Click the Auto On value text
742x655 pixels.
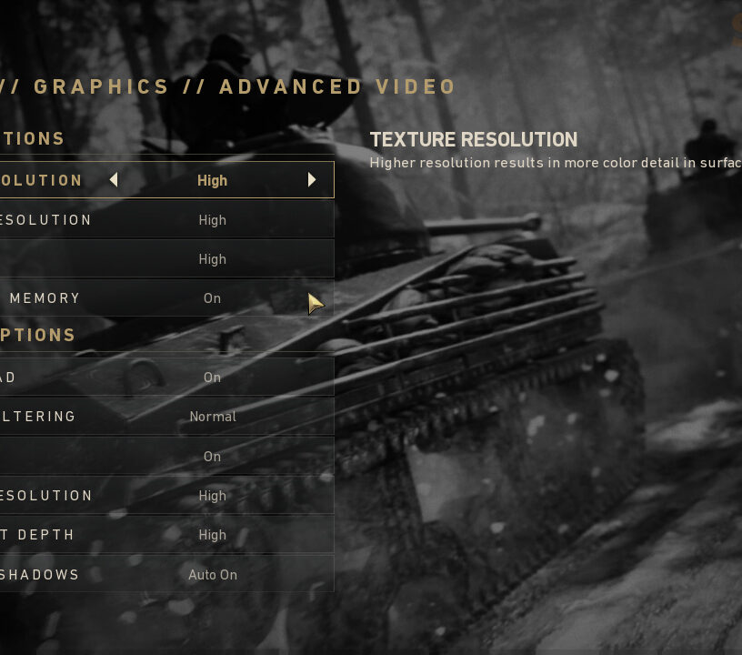[x=213, y=575]
